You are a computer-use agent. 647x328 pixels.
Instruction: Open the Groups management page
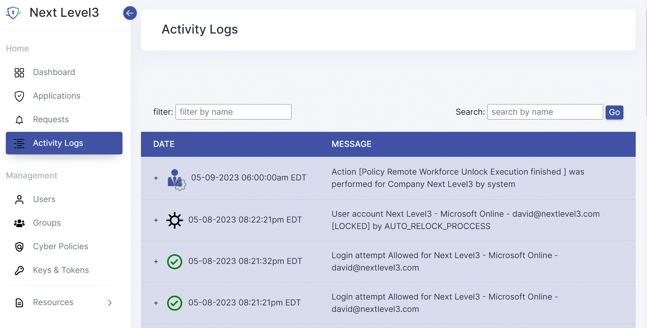64,223
